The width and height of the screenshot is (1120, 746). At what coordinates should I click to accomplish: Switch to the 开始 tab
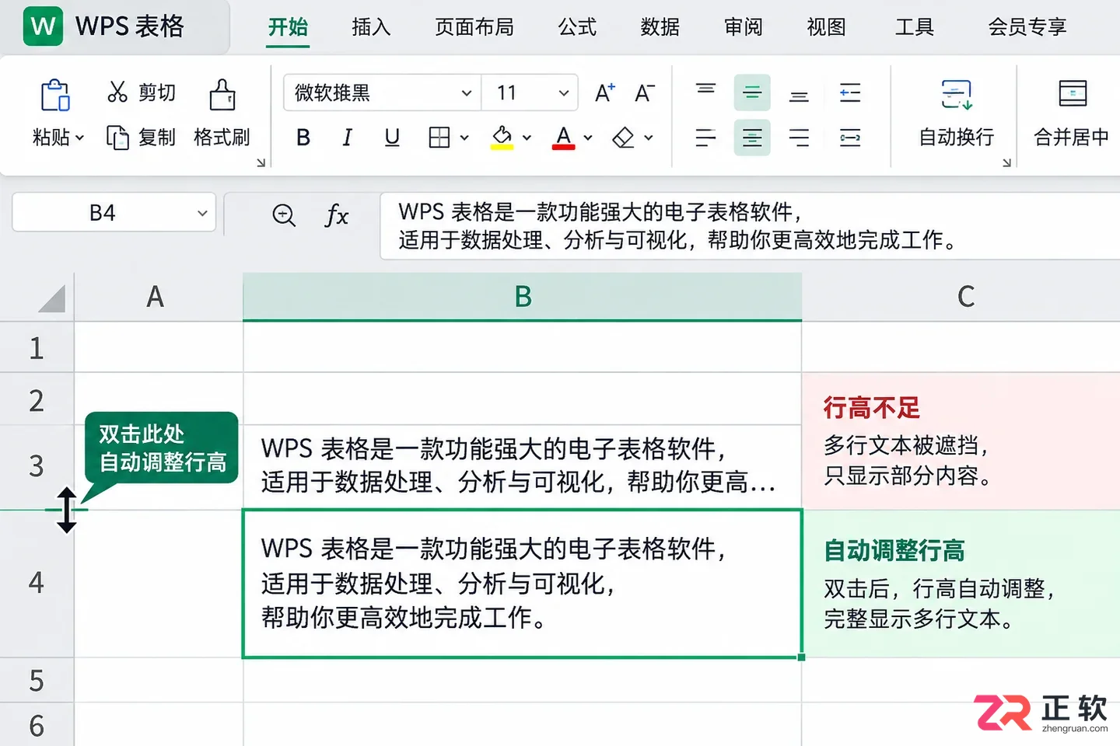tap(288, 27)
